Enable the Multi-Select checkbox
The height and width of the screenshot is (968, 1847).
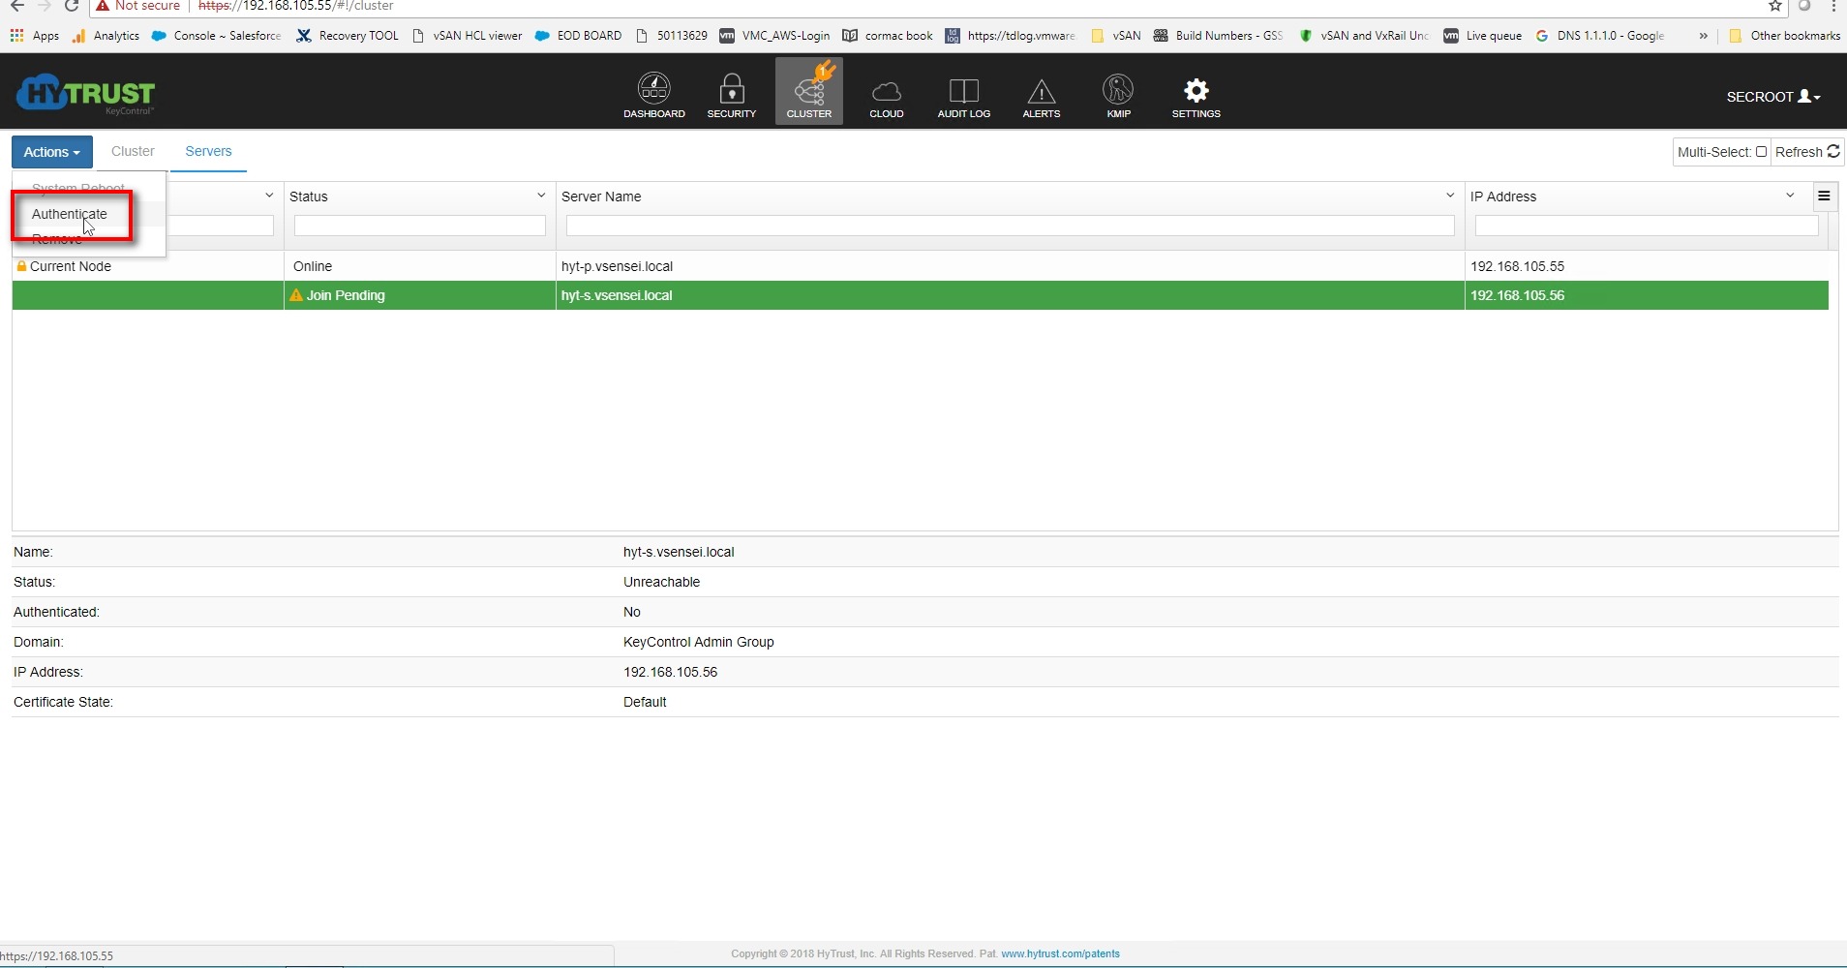pos(1761,152)
